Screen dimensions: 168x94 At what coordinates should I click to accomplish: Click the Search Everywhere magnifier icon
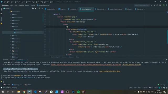[166, 5]
